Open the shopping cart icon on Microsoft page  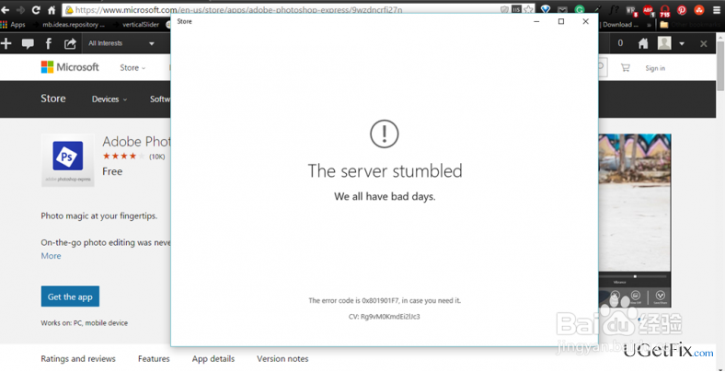coord(625,67)
